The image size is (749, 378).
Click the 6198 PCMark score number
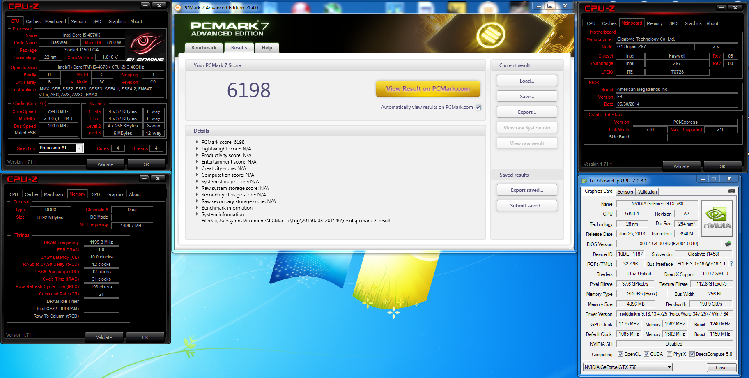coord(249,90)
